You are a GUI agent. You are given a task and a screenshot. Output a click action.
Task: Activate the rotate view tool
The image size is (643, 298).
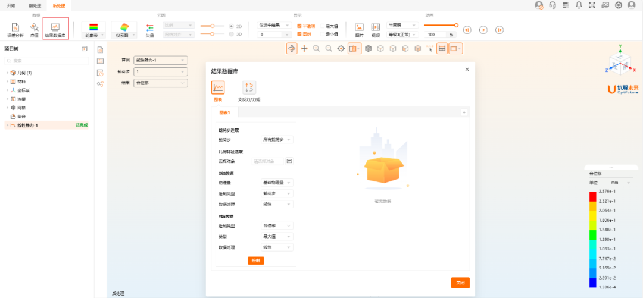click(x=292, y=48)
